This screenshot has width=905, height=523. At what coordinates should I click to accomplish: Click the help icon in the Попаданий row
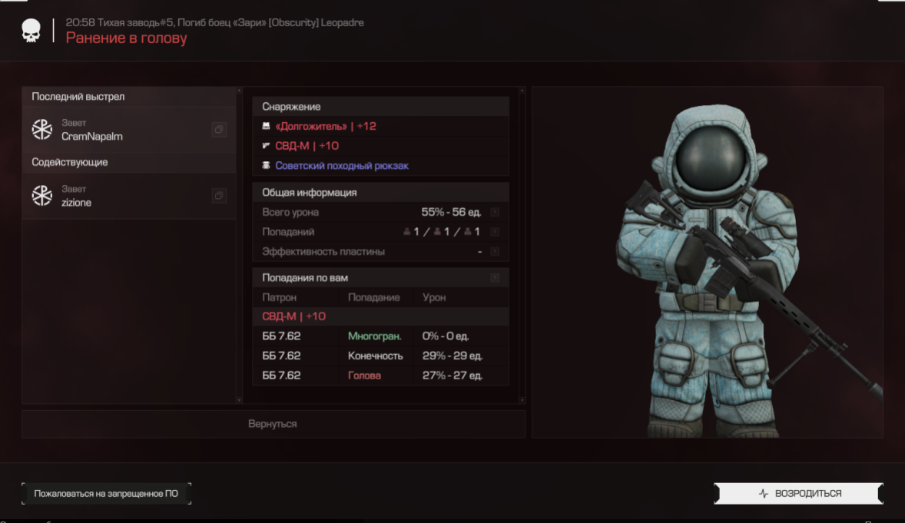pos(495,231)
